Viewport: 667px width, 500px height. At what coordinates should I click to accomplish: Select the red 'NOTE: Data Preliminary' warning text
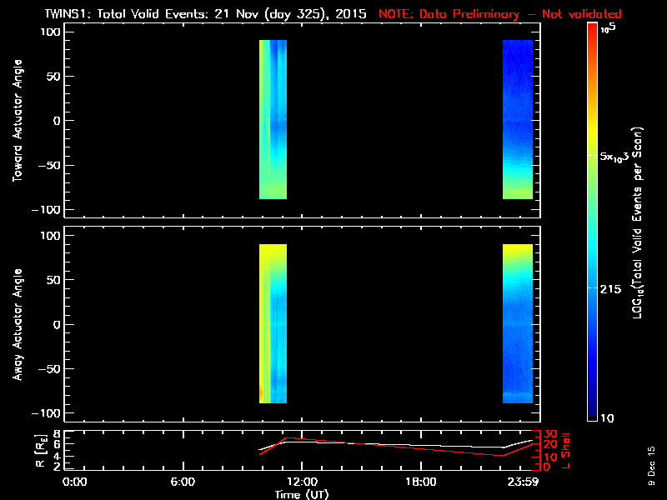tap(499, 14)
